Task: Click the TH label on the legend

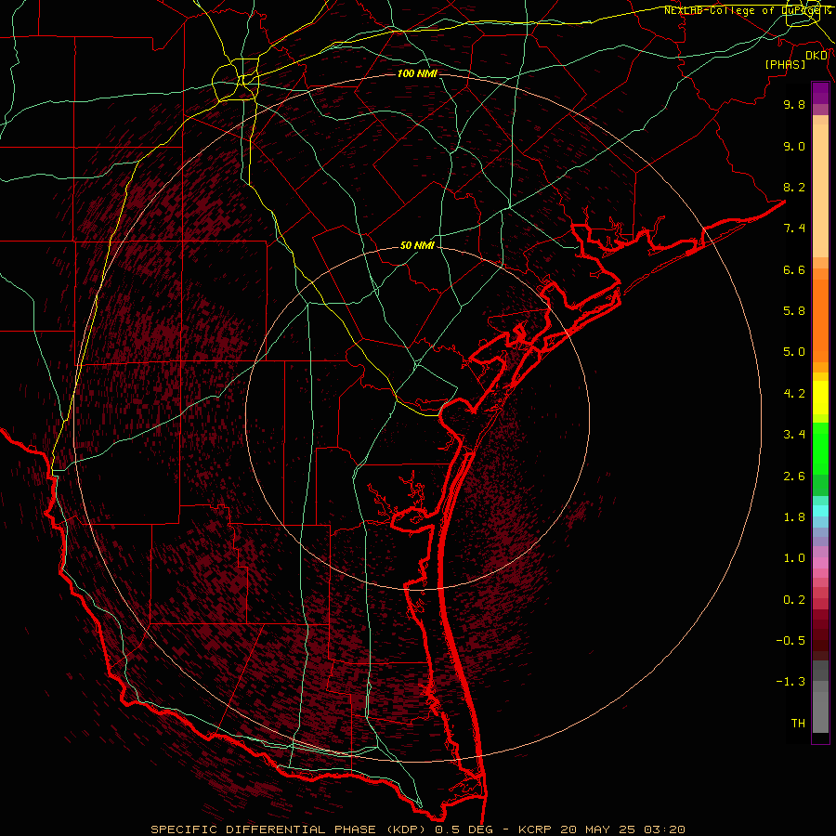Action: point(798,724)
